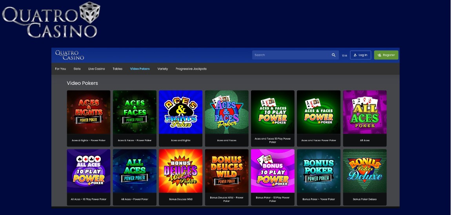Click the 'Video Pokers' section heading
Image resolution: width=451 pixels, height=215 pixels.
point(82,83)
